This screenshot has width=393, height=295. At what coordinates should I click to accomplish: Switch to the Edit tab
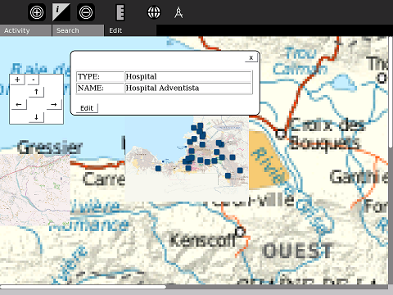point(130,30)
